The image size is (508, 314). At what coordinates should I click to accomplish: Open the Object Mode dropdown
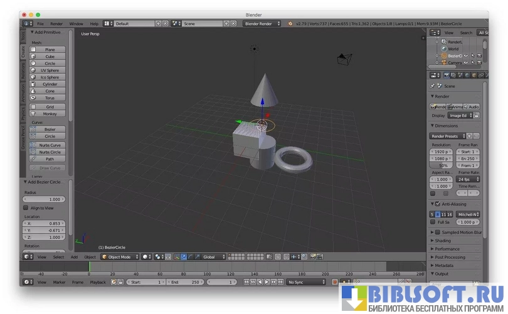[x=119, y=256]
